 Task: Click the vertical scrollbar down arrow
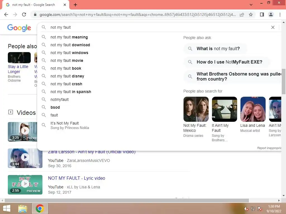[284, 196]
